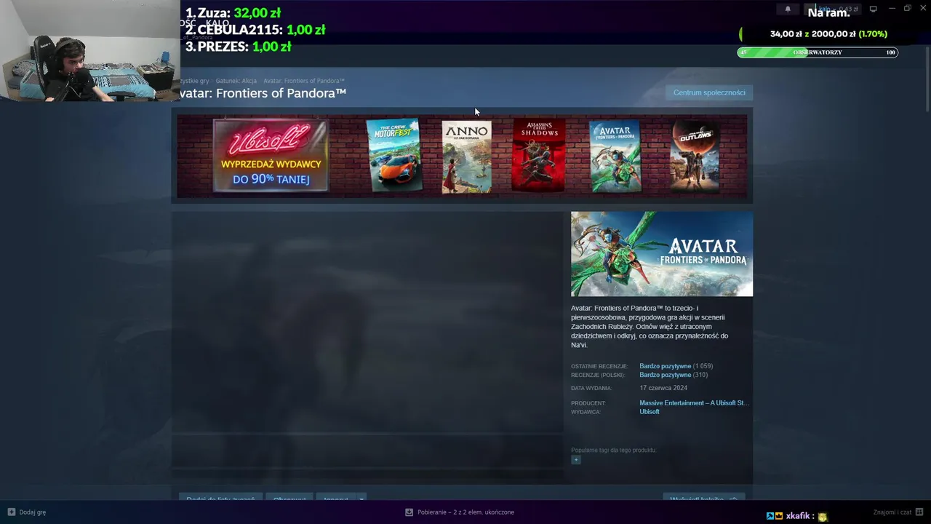Click the Dodaj grę plus icon
The width and height of the screenshot is (931, 524).
tap(11, 512)
